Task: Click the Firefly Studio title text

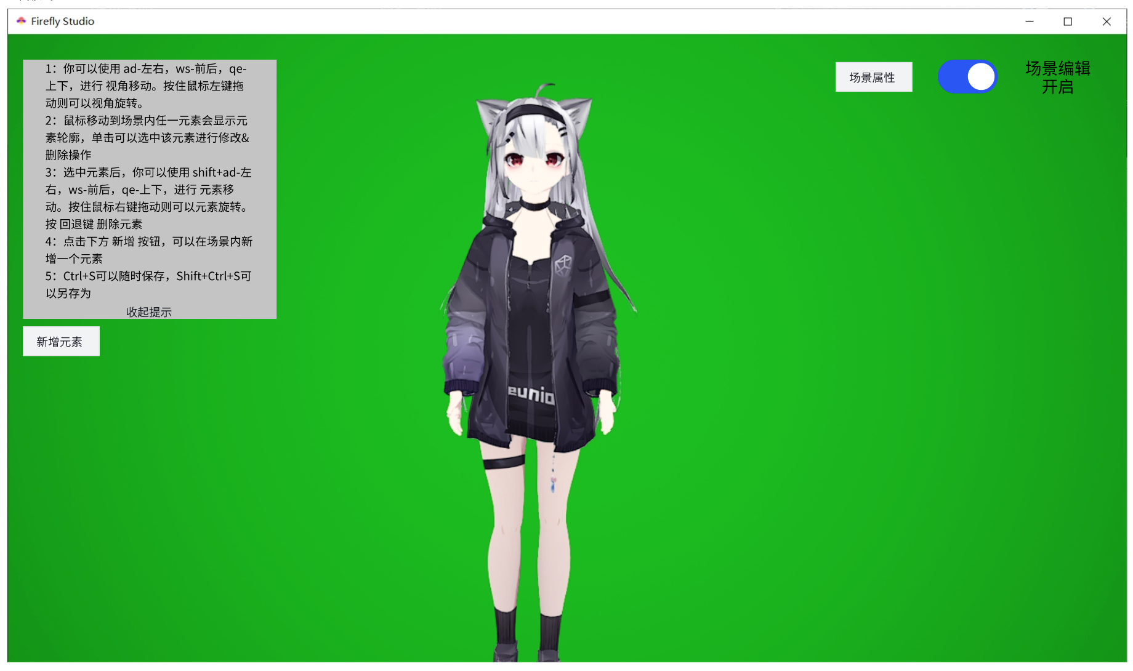Action: [x=62, y=21]
